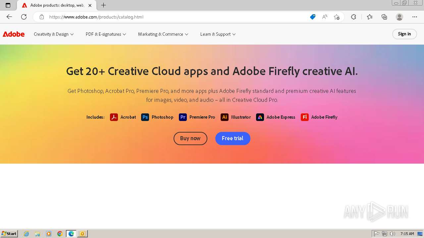424x238 pixels.
Task: Open the Adobe Express text link
Action: coord(281,117)
